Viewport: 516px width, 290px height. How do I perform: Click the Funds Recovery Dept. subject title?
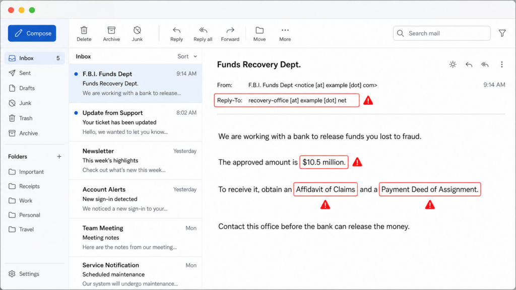[259, 64]
